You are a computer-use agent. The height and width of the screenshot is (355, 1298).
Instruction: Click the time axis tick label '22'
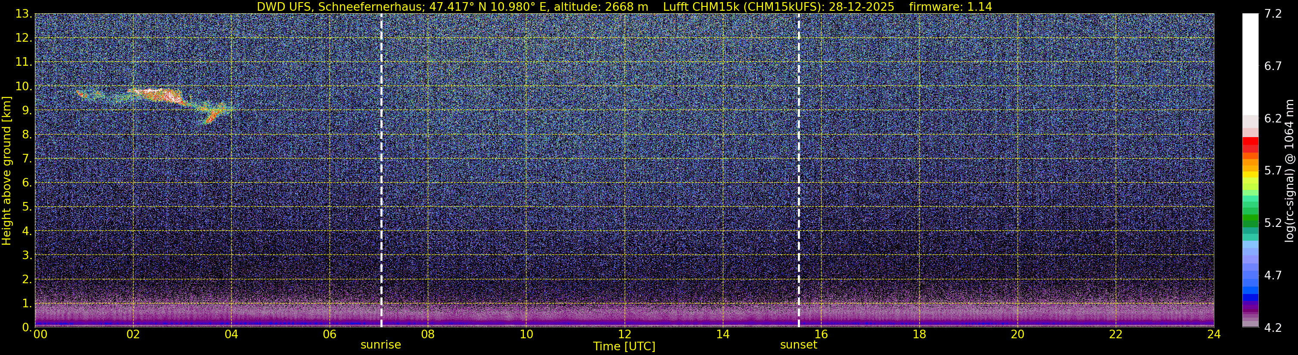[1116, 334]
